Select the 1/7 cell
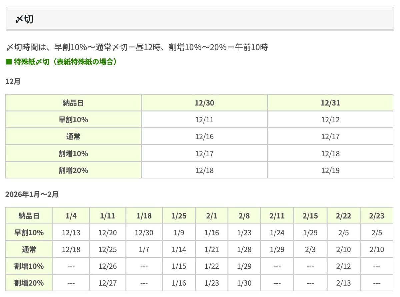The height and width of the screenshot is (297, 400). point(144,250)
